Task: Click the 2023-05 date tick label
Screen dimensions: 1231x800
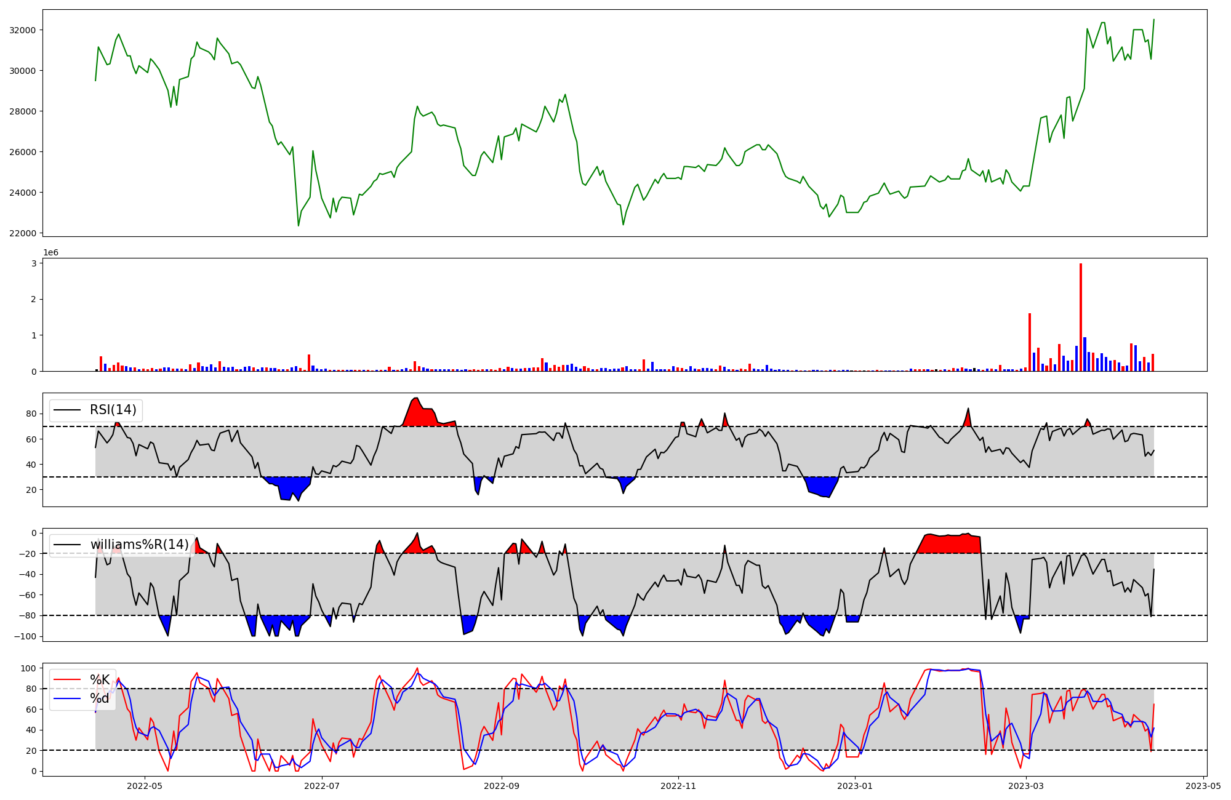Action: pyautogui.click(x=1203, y=786)
